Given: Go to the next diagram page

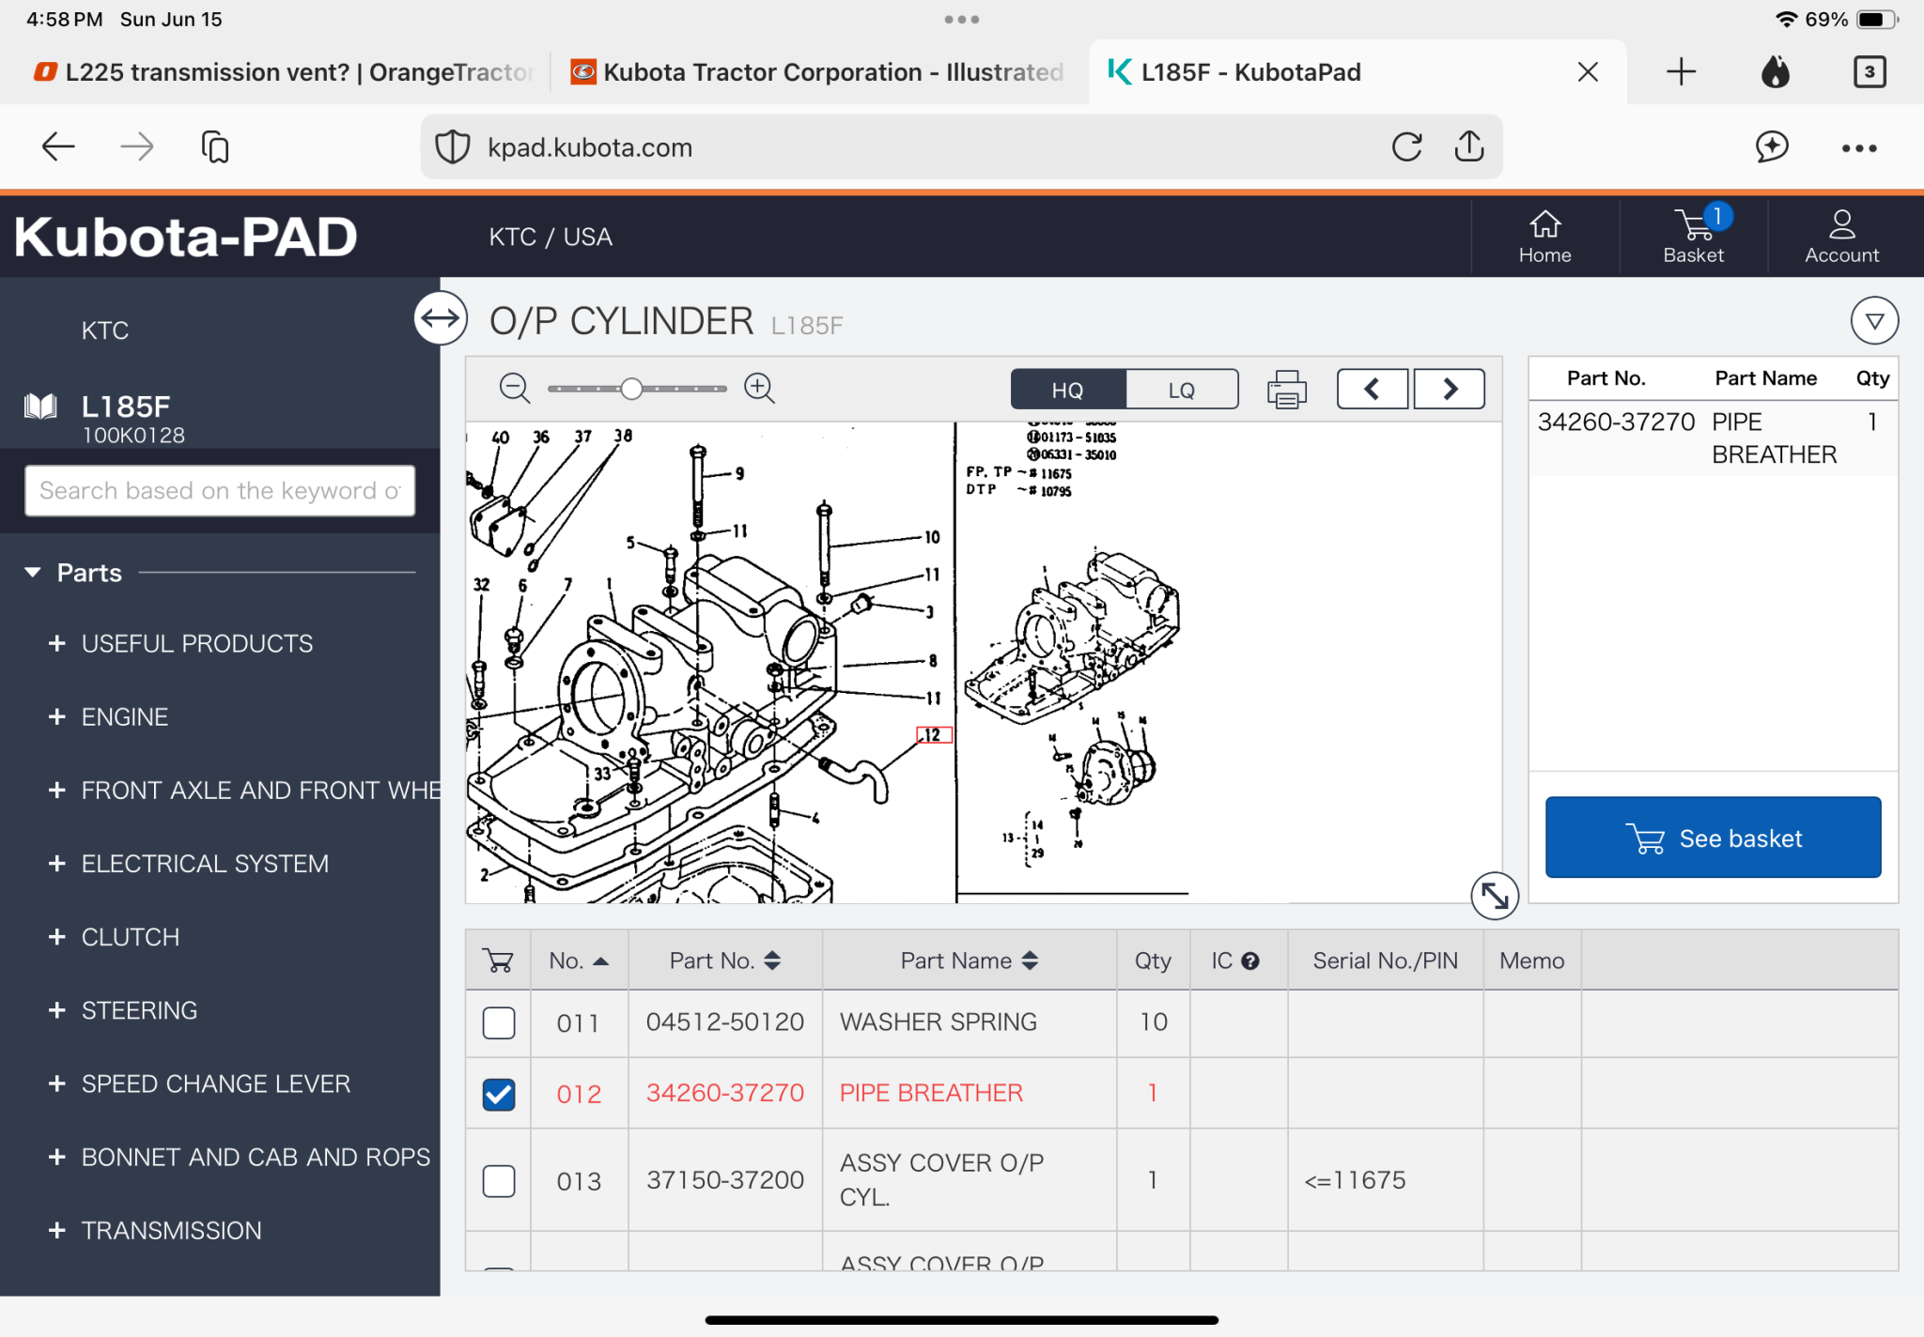Looking at the screenshot, I should pyautogui.click(x=1450, y=389).
